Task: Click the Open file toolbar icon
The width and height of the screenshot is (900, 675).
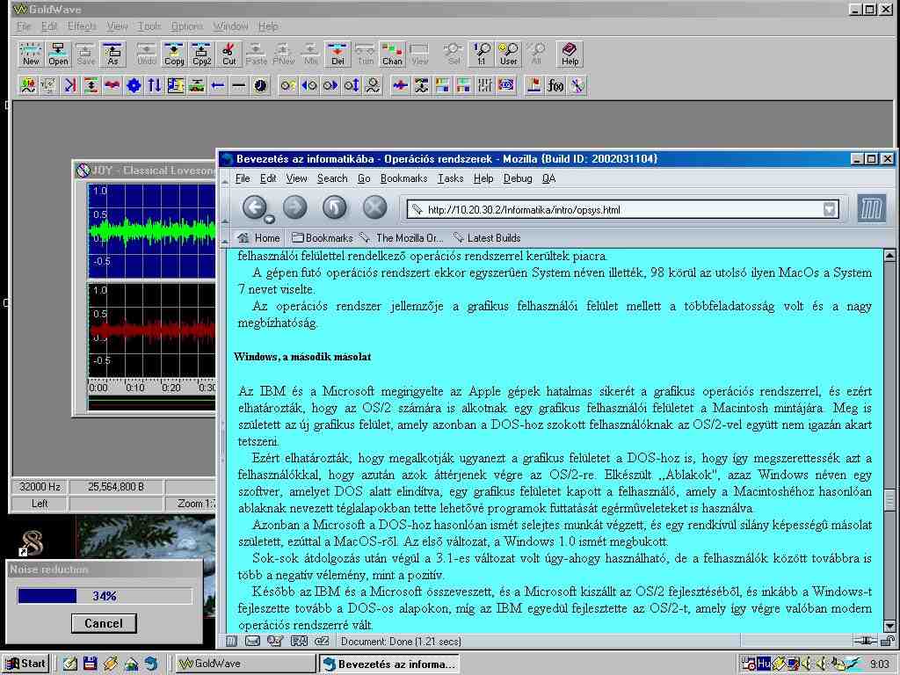Action: pyautogui.click(x=58, y=54)
